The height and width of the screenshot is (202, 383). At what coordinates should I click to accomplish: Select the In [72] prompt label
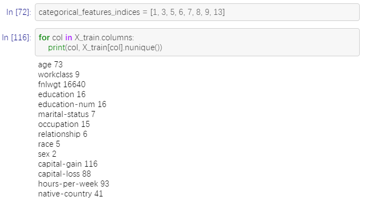[19, 12]
